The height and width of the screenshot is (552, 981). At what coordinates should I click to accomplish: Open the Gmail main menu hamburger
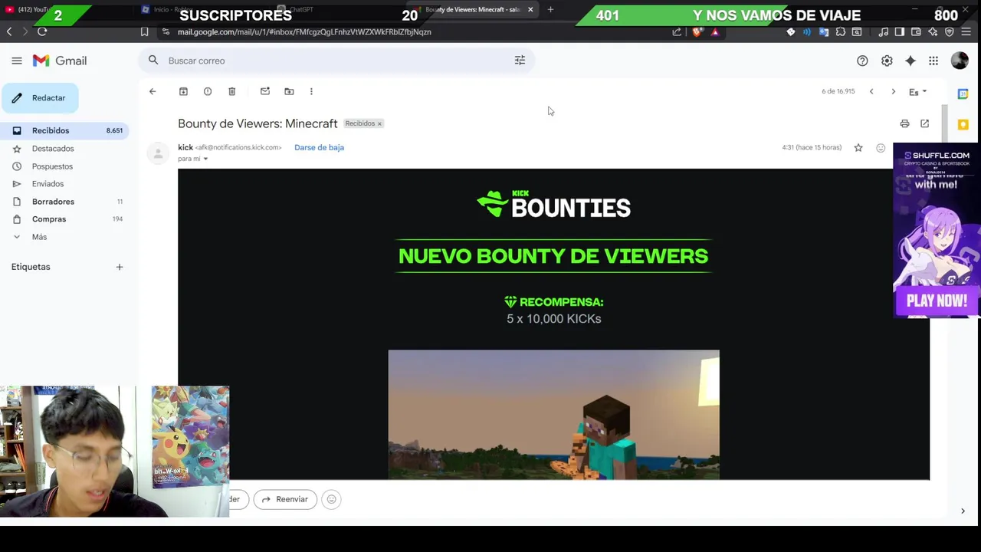[17, 61]
